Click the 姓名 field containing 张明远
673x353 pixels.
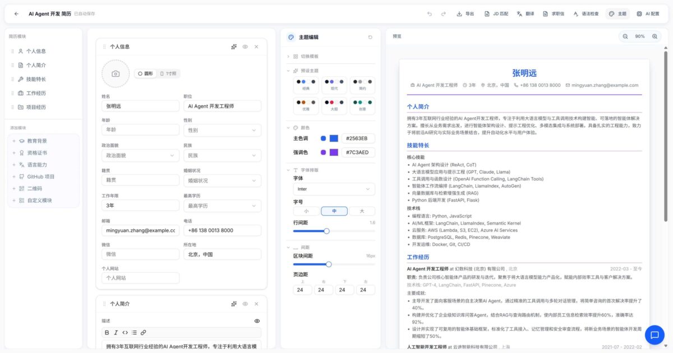point(140,105)
